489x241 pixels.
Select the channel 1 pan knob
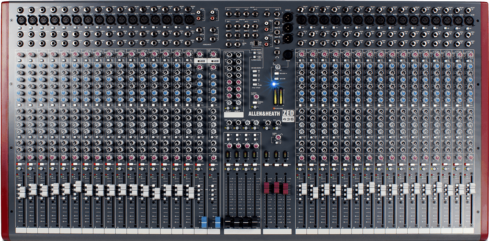point(20,158)
